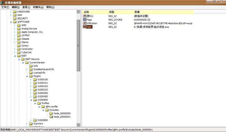Select the Node_00000000 key
226x132 pixels.
coord(62,113)
